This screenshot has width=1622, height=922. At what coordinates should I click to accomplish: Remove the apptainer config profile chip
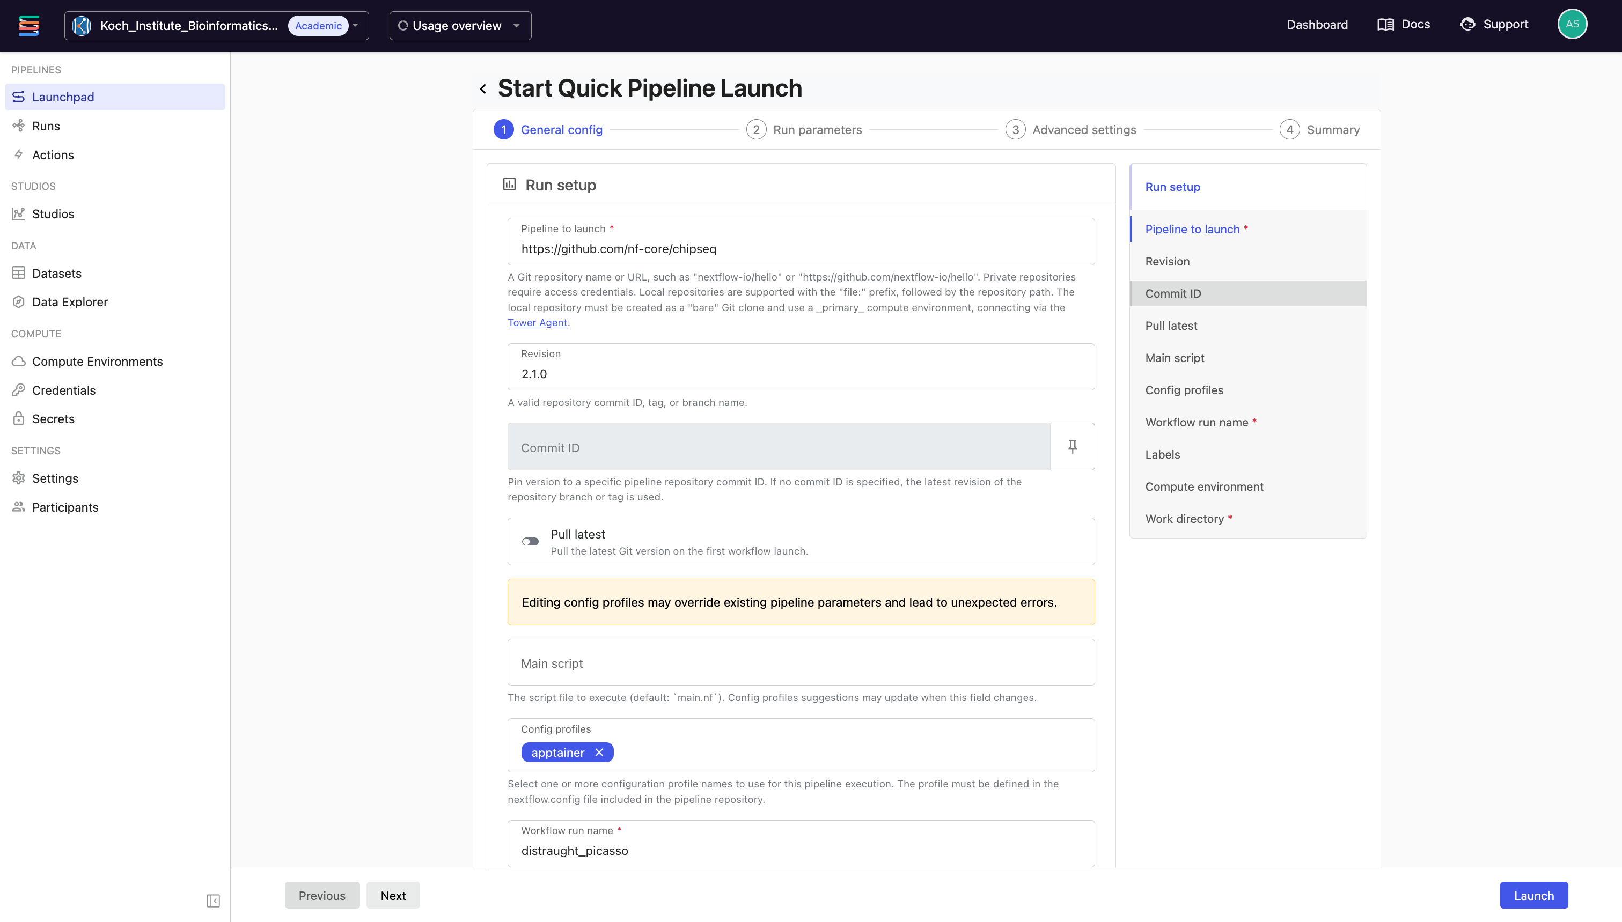[x=599, y=753]
